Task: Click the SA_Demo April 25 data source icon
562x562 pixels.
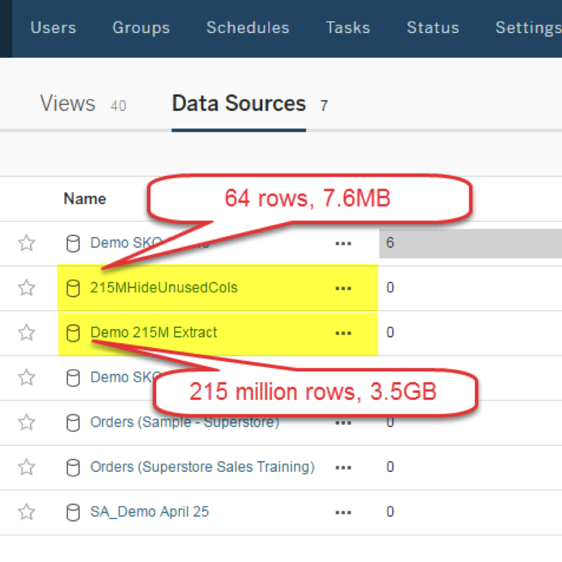Action: [73, 512]
